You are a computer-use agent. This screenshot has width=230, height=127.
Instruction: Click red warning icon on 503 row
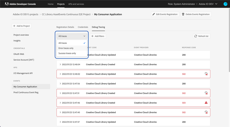point(206,103)
